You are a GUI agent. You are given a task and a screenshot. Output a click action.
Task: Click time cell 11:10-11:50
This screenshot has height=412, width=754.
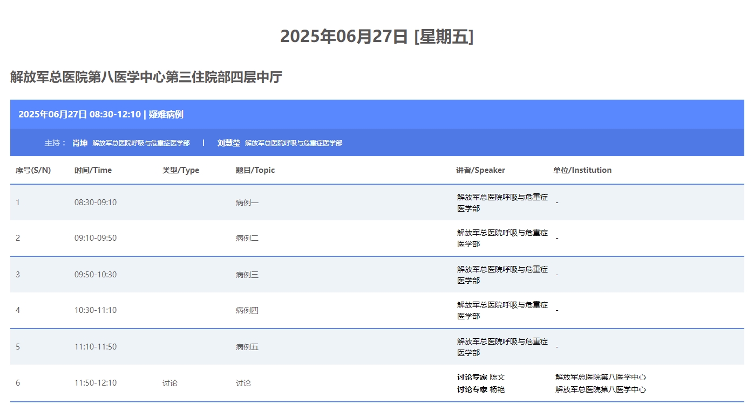point(96,347)
